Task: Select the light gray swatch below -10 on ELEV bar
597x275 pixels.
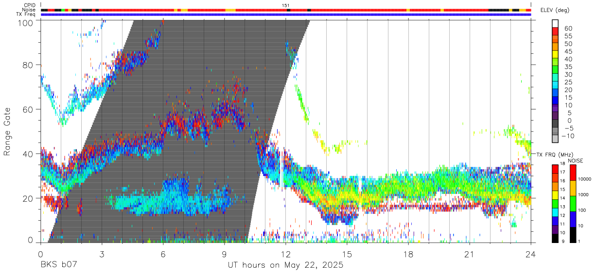Action: coord(556,139)
